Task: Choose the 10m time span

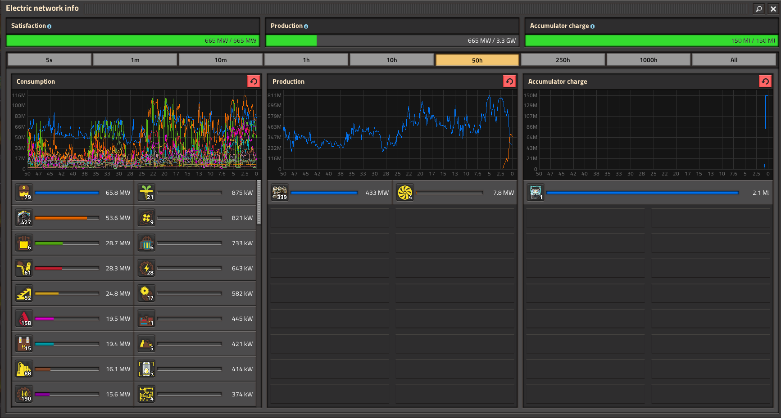Action: [221, 60]
